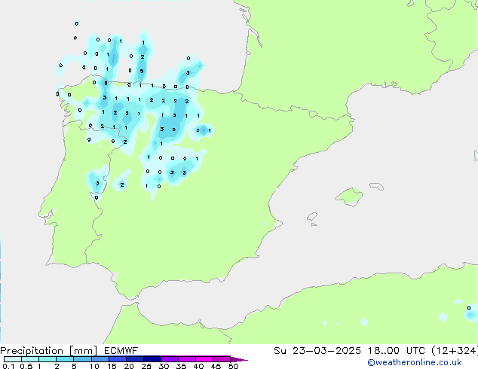Click the '20' legend value label
This screenshot has width=478, height=369.
129,366
